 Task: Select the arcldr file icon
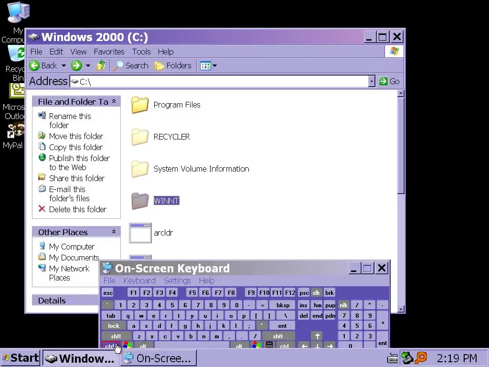(140, 233)
